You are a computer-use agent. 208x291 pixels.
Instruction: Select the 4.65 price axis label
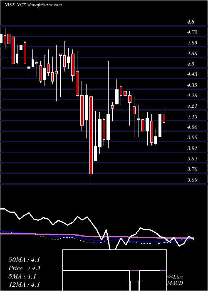click(x=192, y=43)
